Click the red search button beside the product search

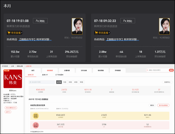[x=171, y=70]
